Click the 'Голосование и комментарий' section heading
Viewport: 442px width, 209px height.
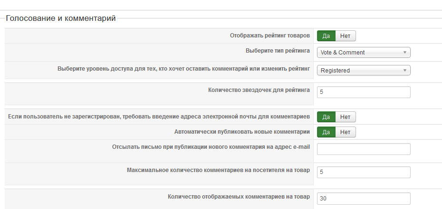point(61,19)
